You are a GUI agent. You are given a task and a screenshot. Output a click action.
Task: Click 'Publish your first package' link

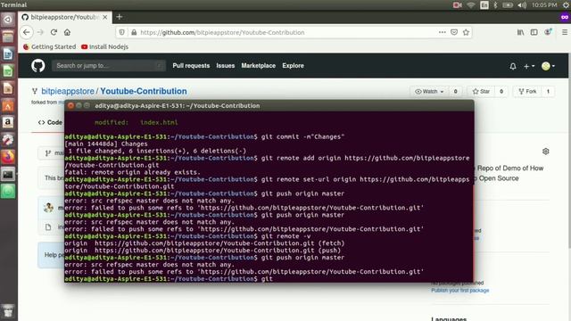(460, 291)
